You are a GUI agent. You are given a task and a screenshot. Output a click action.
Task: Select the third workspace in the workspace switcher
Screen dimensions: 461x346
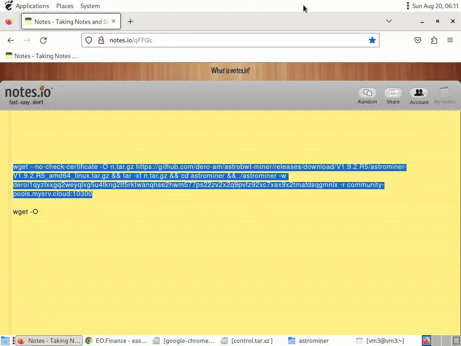coord(446,341)
